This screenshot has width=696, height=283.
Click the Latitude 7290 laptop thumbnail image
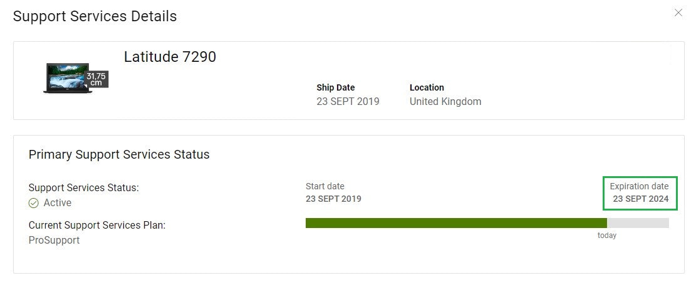[68, 78]
